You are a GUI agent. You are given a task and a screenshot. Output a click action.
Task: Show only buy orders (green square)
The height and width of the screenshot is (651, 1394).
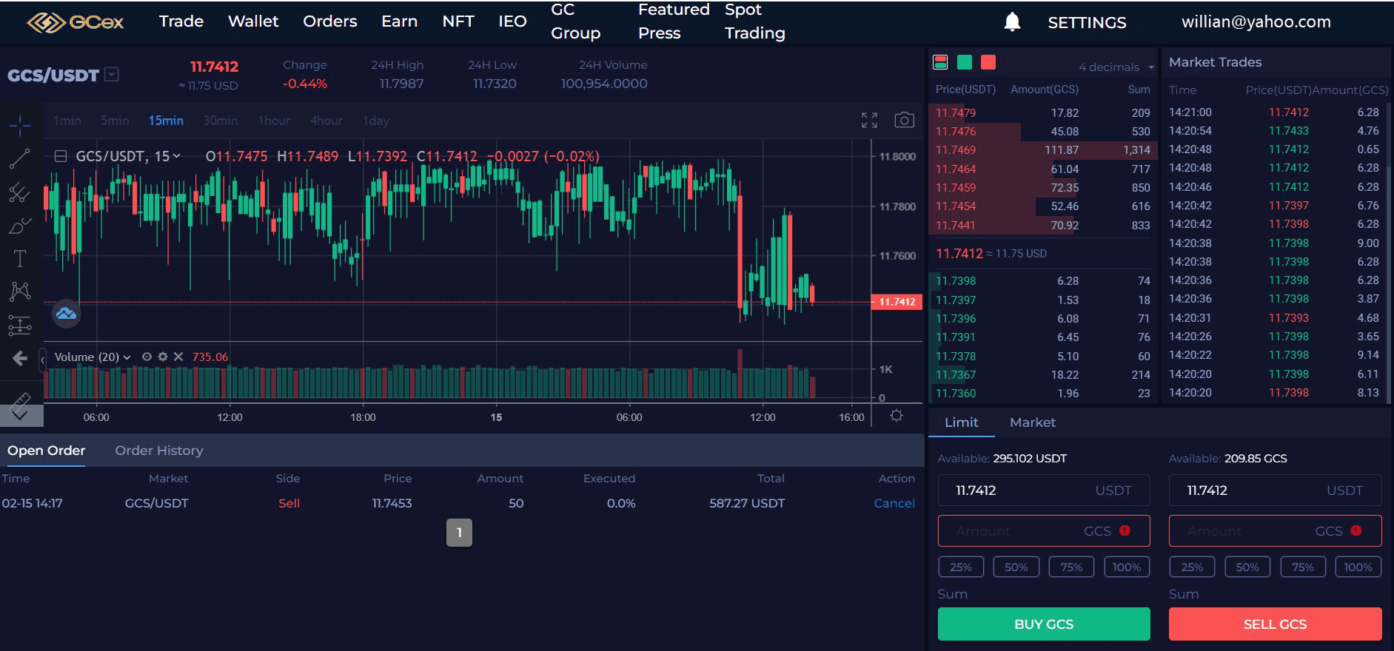pos(964,62)
